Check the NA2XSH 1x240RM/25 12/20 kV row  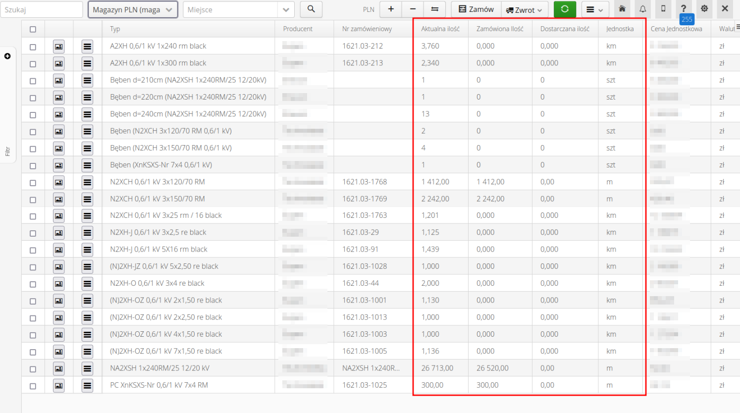coord(33,369)
